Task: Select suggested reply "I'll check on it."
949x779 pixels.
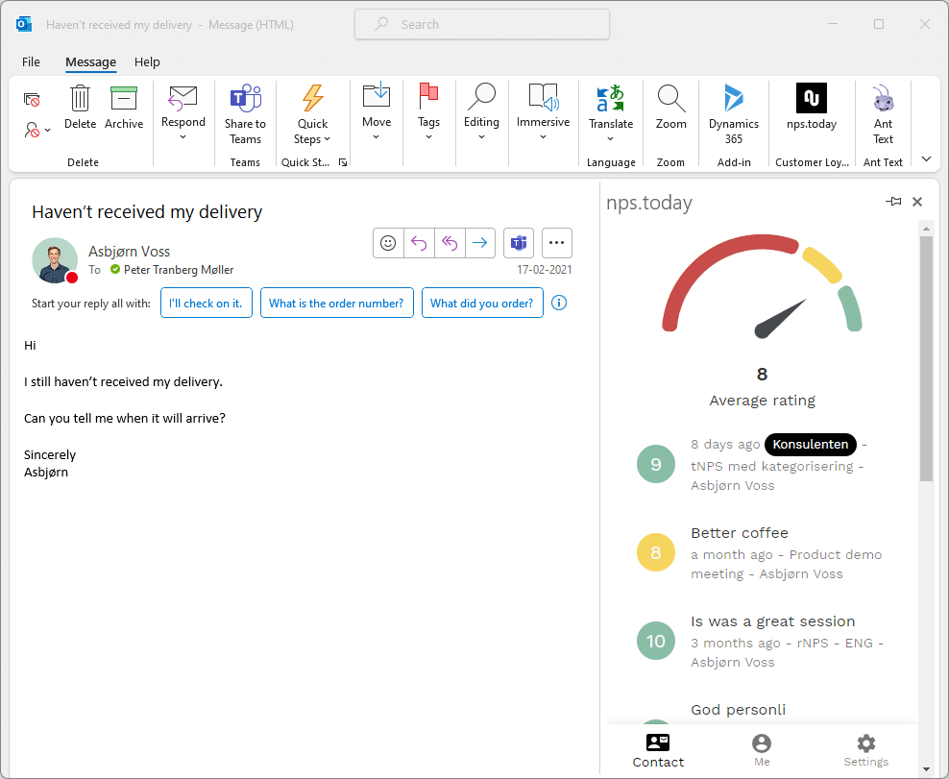Action: (206, 304)
